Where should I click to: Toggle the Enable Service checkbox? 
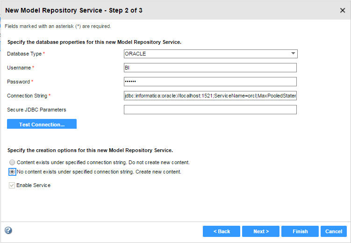[12, 185]
